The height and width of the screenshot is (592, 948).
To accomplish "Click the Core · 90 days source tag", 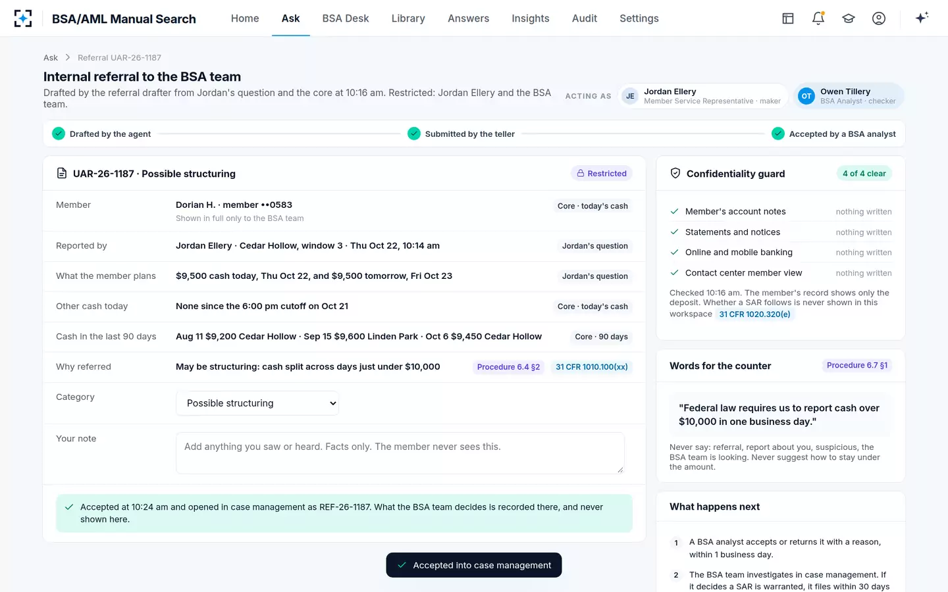I will pyautogui.click(x=601, y=337).
